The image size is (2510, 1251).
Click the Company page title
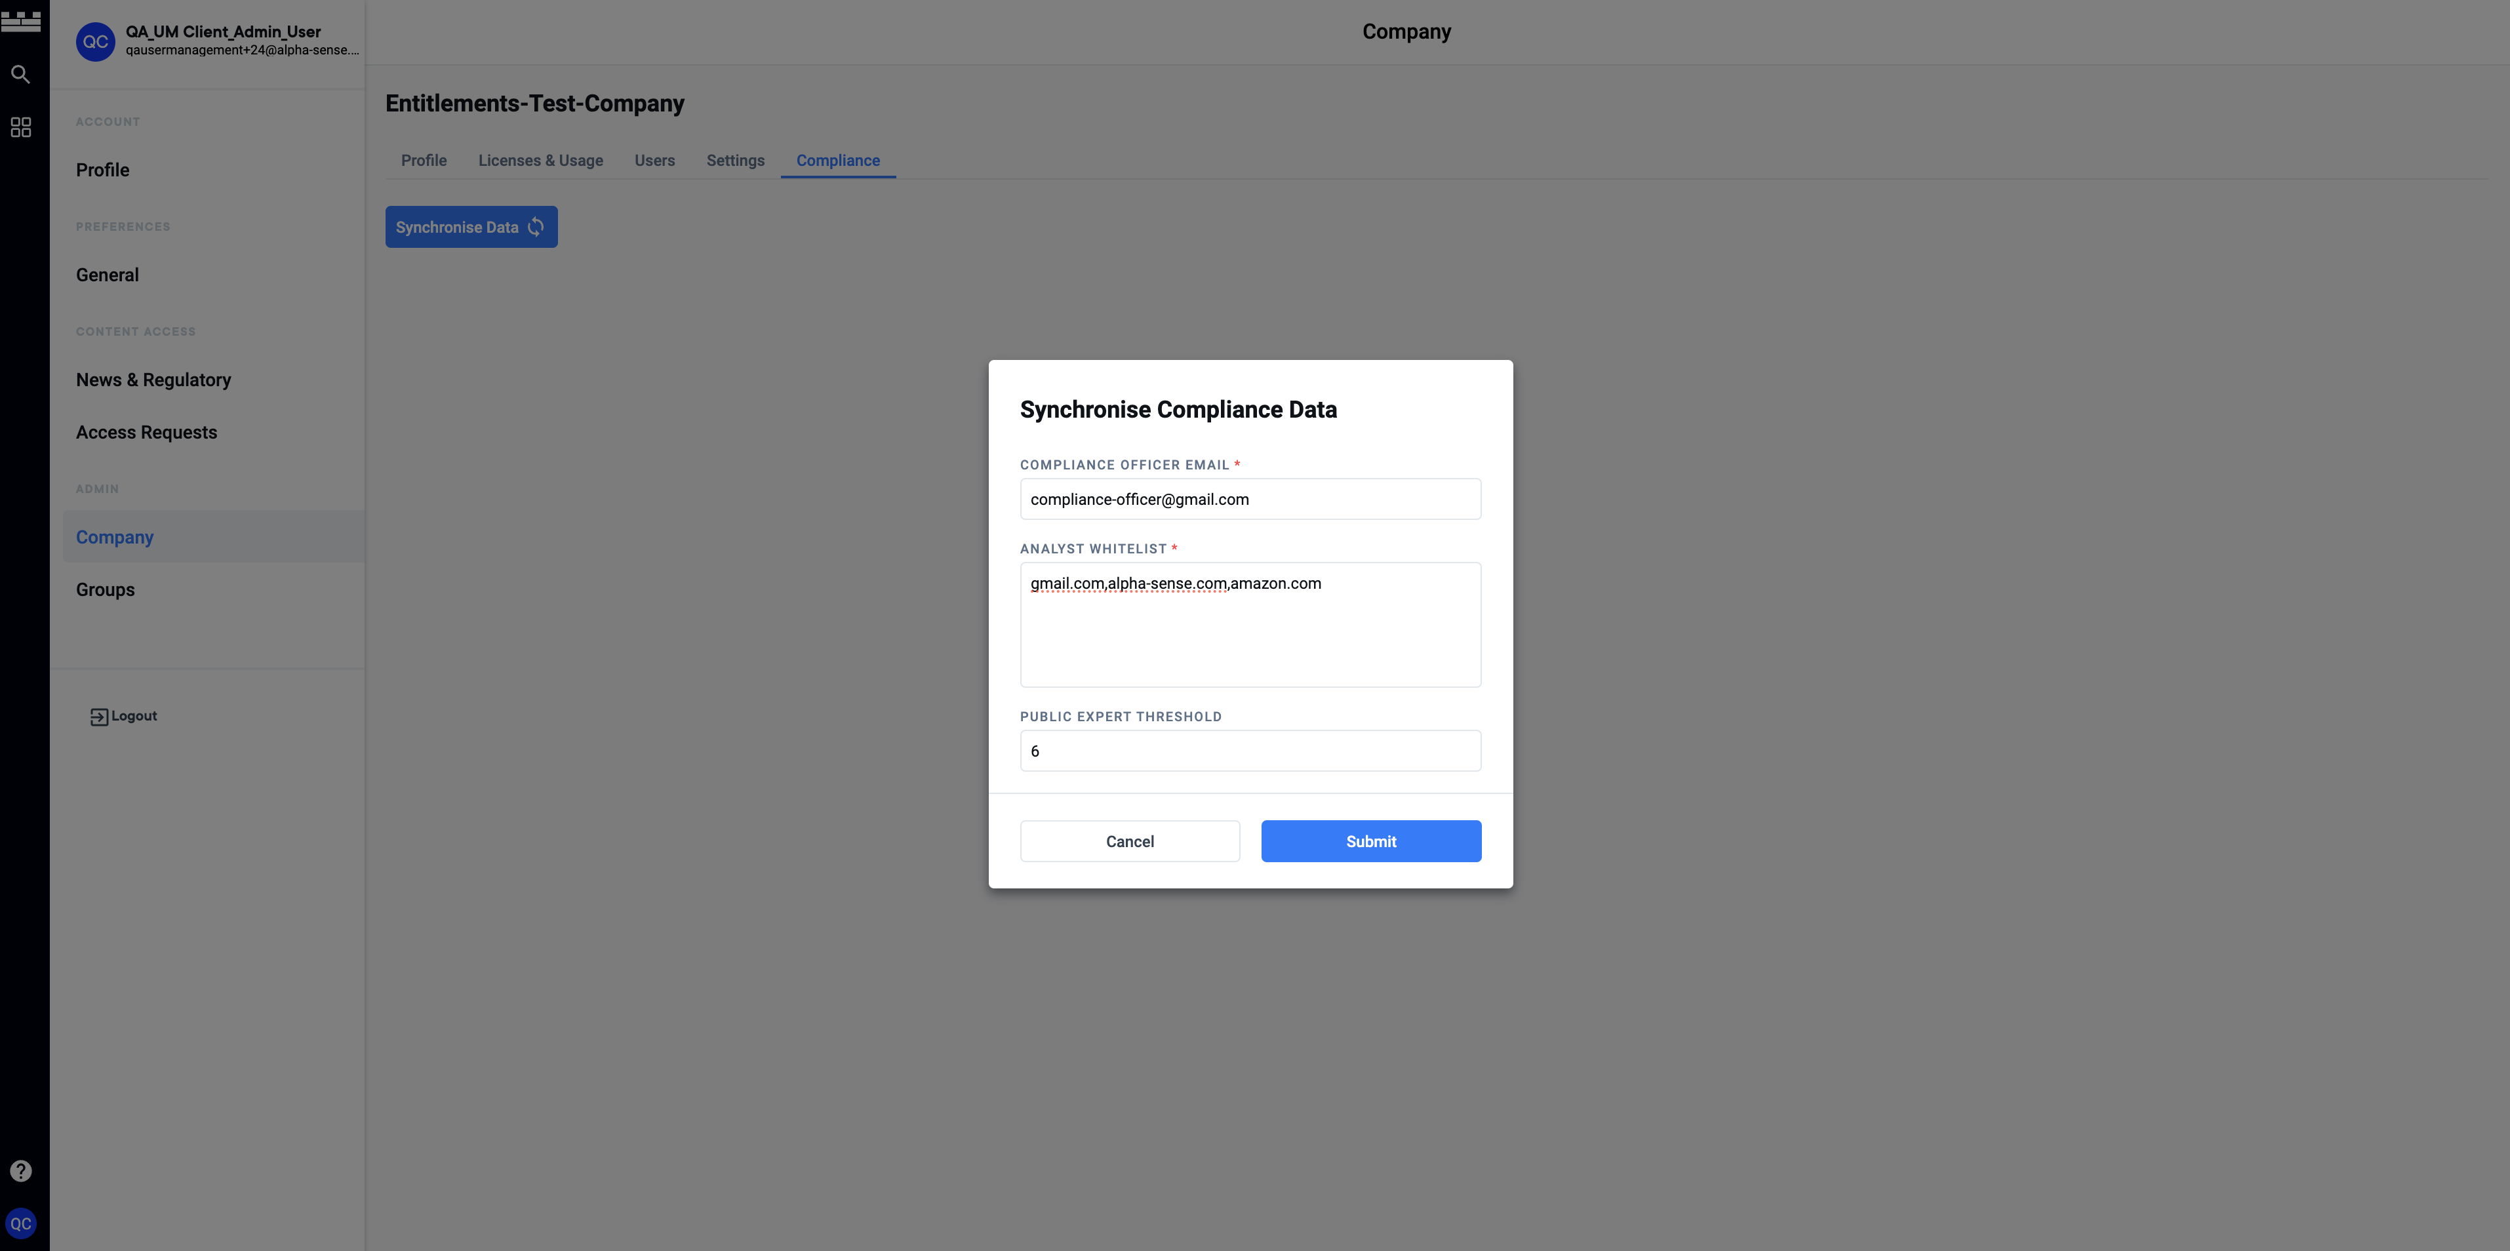1406,31
